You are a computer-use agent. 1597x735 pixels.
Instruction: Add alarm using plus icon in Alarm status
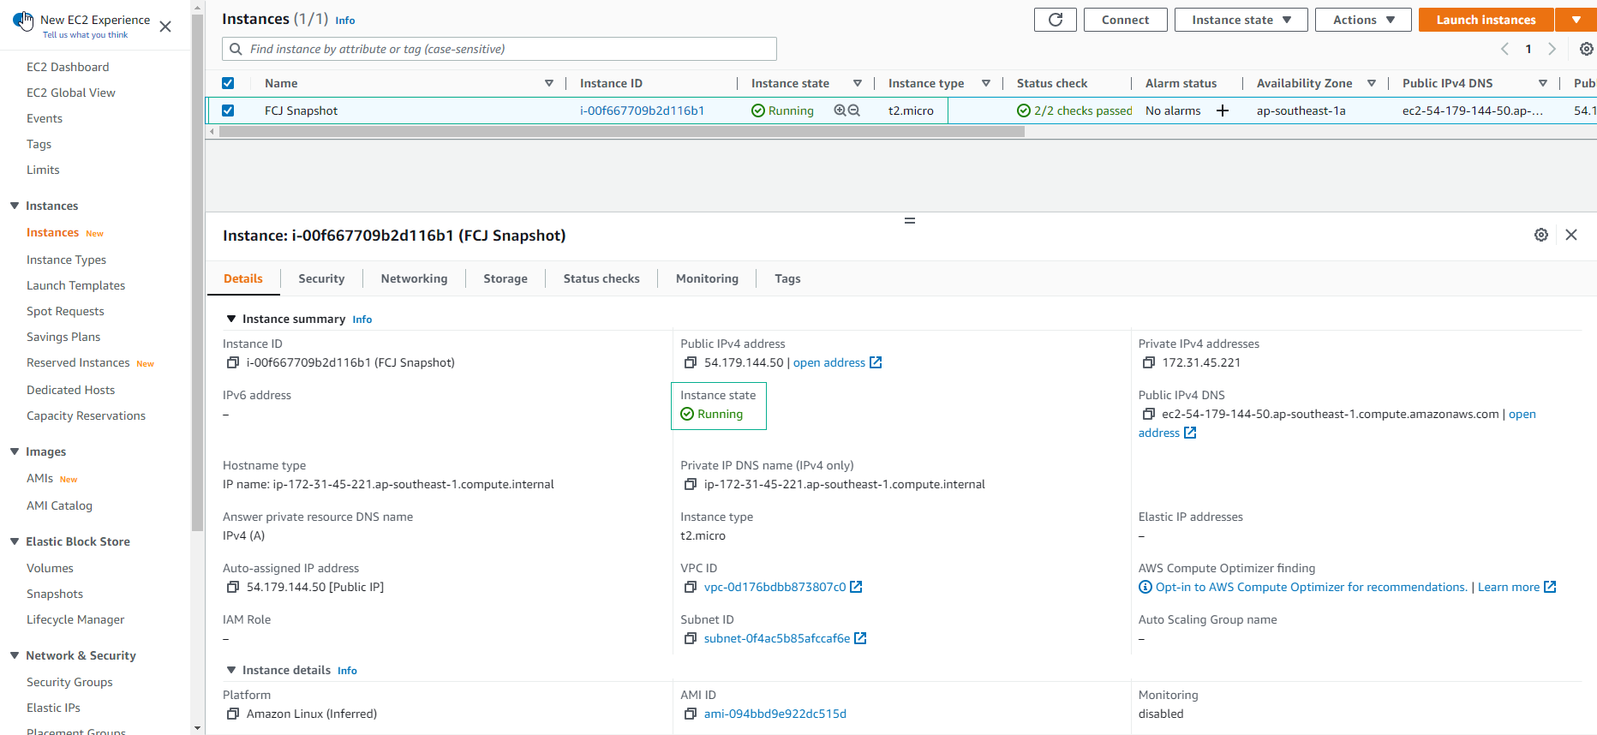tap(1223, 111)
